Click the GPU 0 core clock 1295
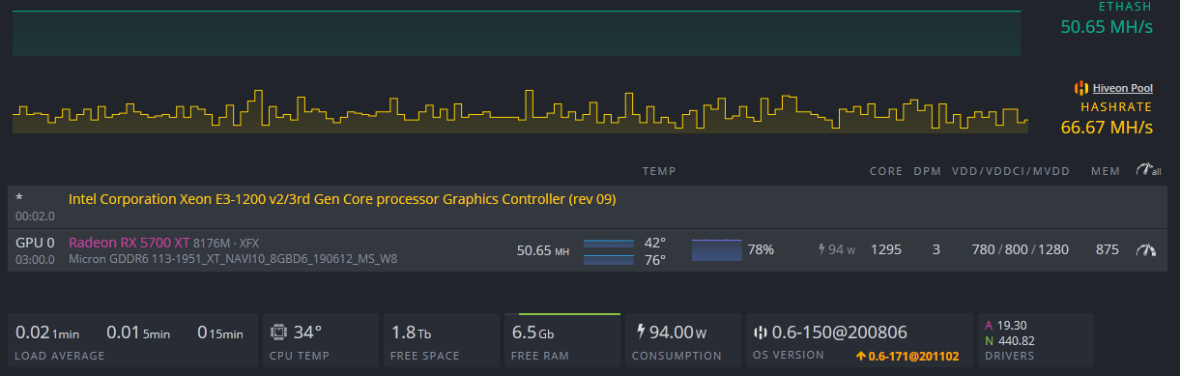Image resolution: width=1180 pixels, height=376 pixels. tap(885, 249)
